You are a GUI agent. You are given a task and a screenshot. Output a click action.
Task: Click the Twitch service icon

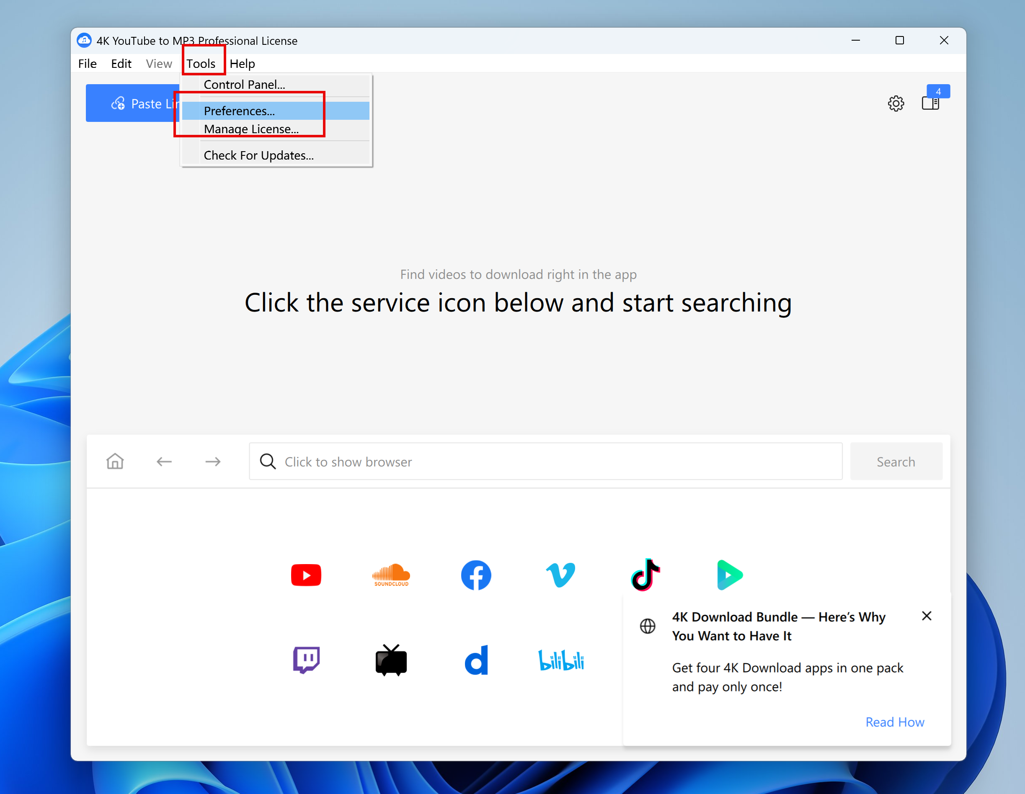(306, 660)
